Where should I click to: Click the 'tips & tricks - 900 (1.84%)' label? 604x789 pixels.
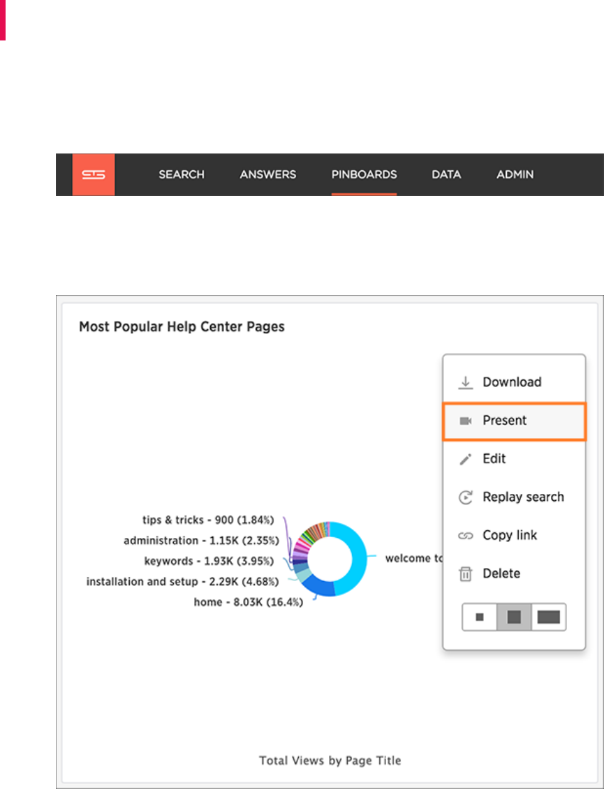coord(208,520)
